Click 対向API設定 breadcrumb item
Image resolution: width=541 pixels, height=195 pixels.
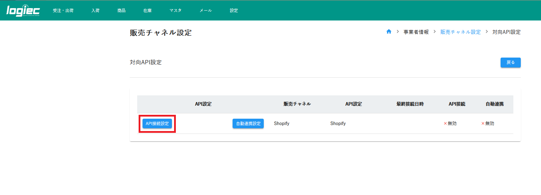506,32
